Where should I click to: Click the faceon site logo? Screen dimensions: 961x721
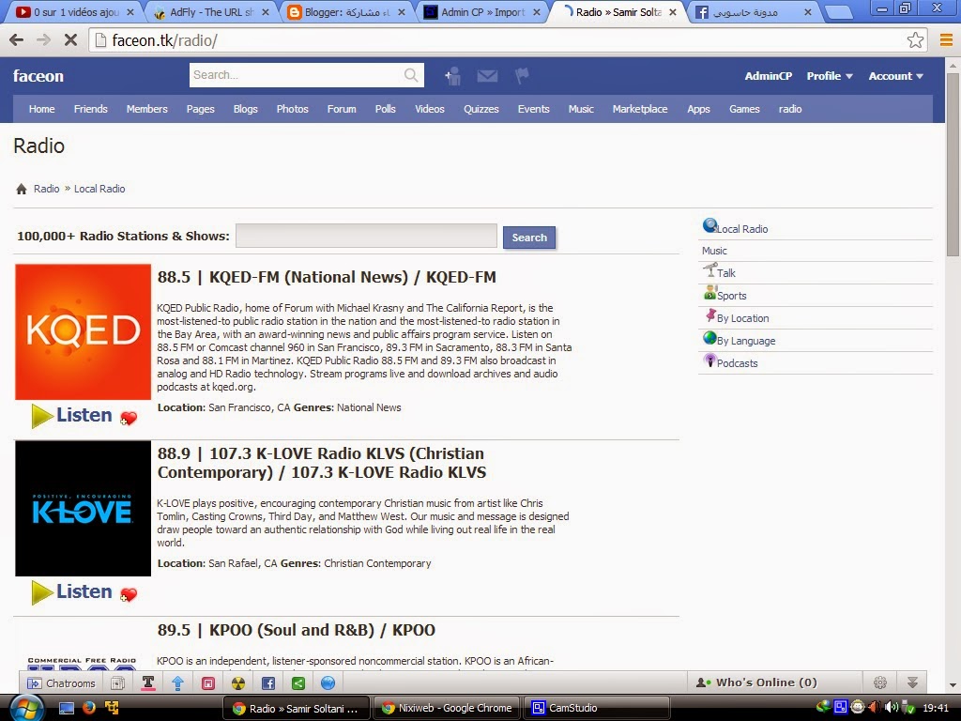pyautogui.click(x=38, y=76)
